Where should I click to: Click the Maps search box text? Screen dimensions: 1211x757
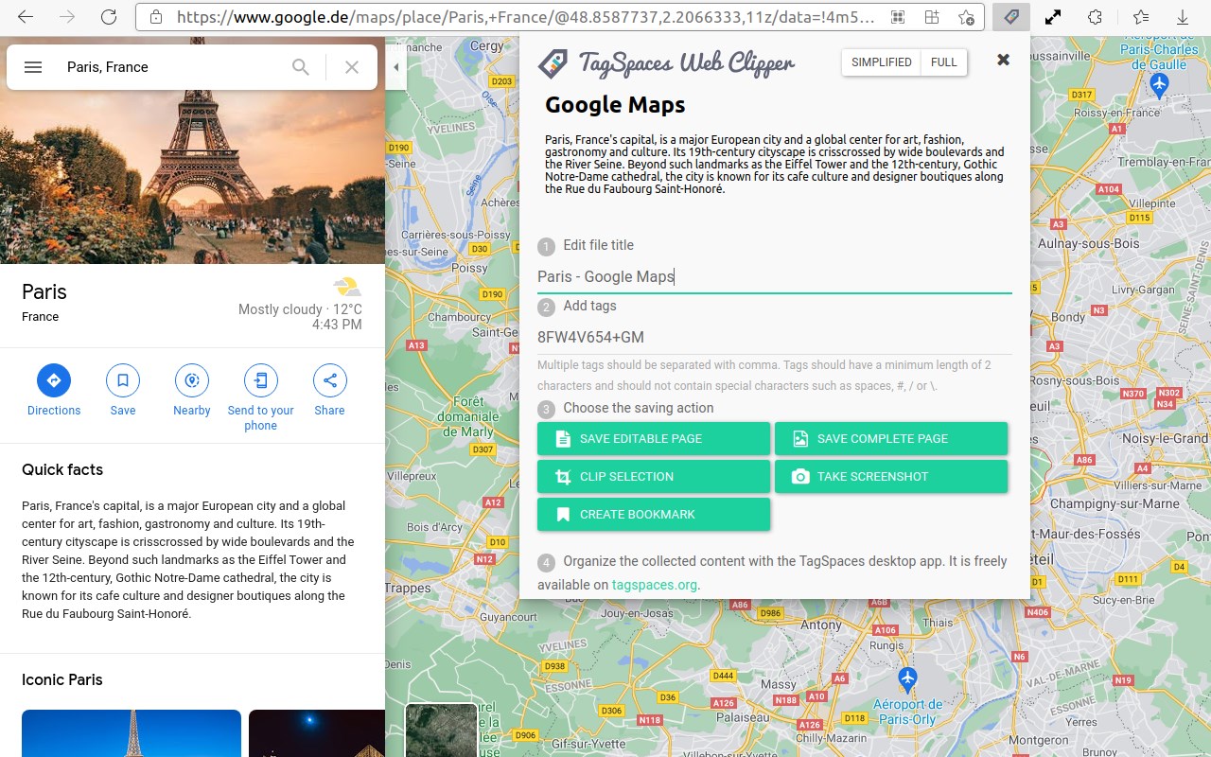[x=108, y=67]
